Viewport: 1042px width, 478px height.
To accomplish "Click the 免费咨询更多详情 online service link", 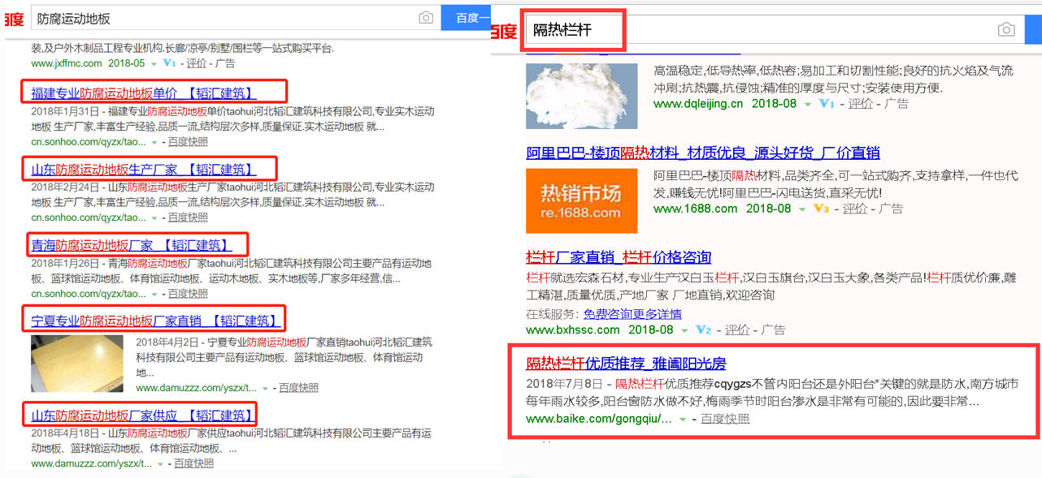I will tap(632, 314).
